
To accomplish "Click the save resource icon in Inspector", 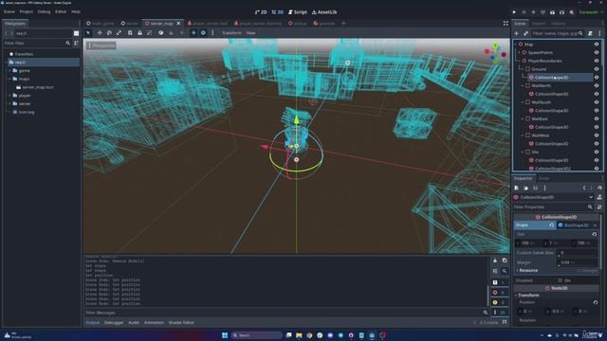I will click(535, 188).
